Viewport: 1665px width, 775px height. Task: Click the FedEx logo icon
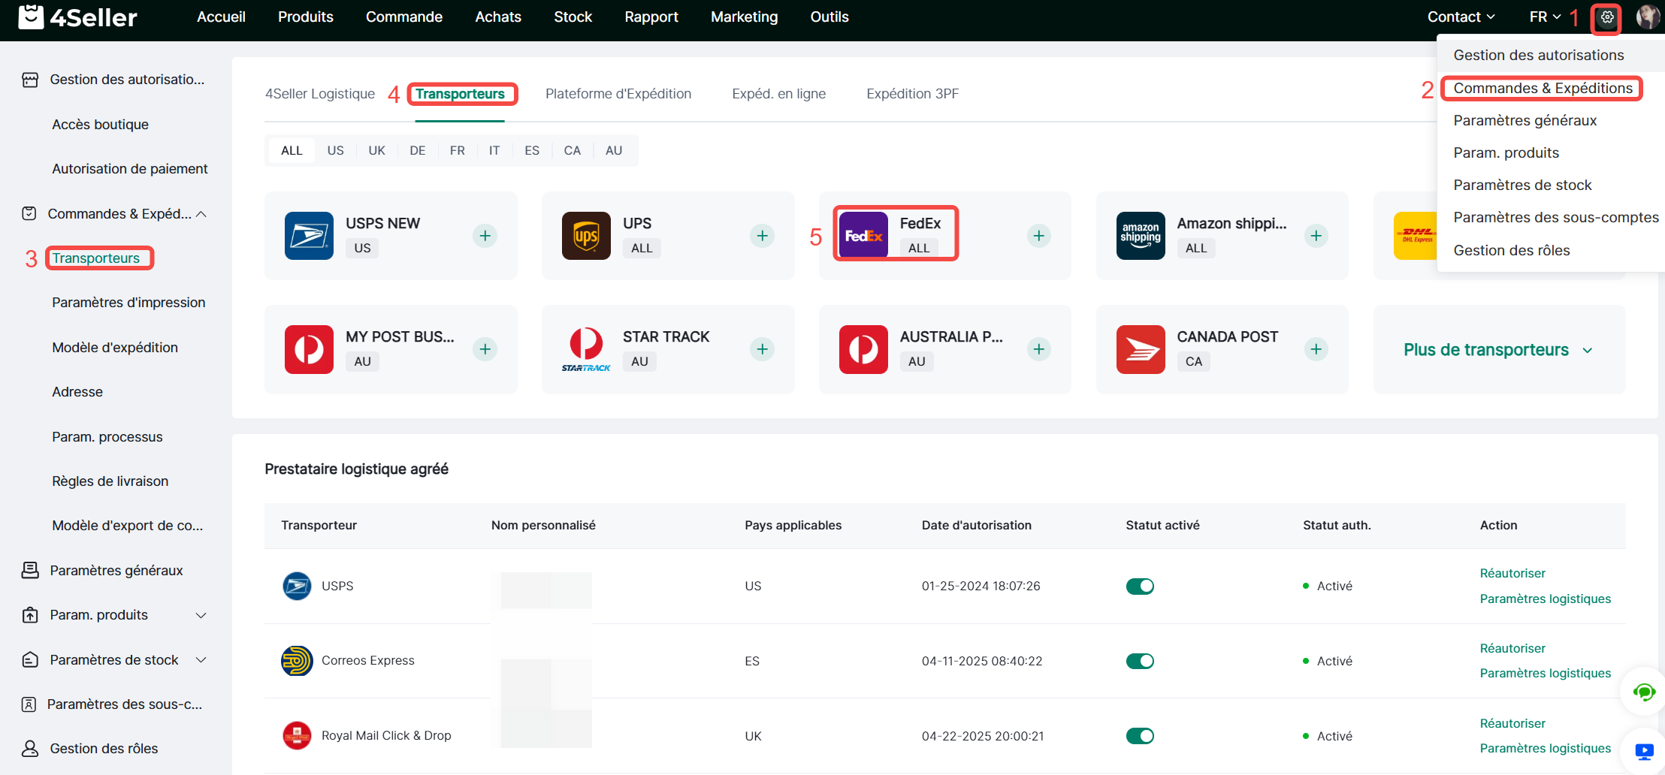863,236
